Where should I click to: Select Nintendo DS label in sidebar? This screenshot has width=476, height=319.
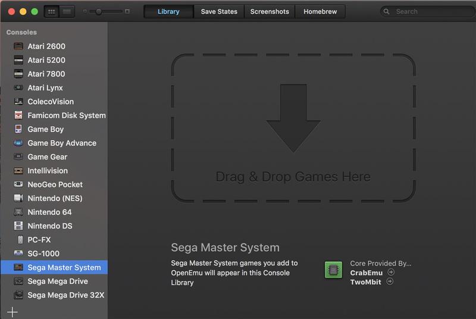50,226
